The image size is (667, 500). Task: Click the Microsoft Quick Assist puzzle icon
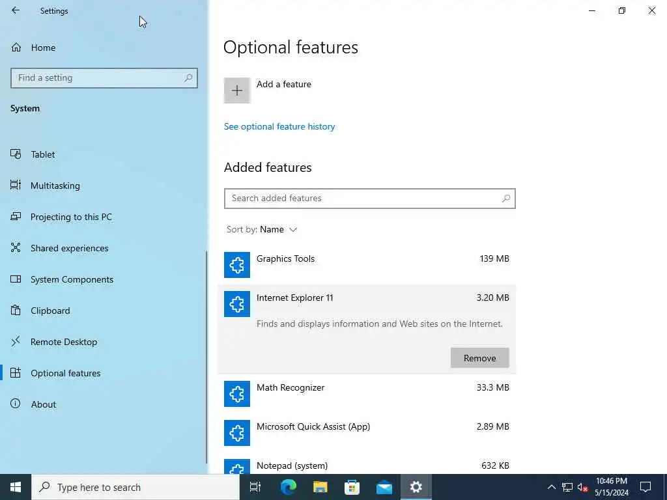(237, 433)
